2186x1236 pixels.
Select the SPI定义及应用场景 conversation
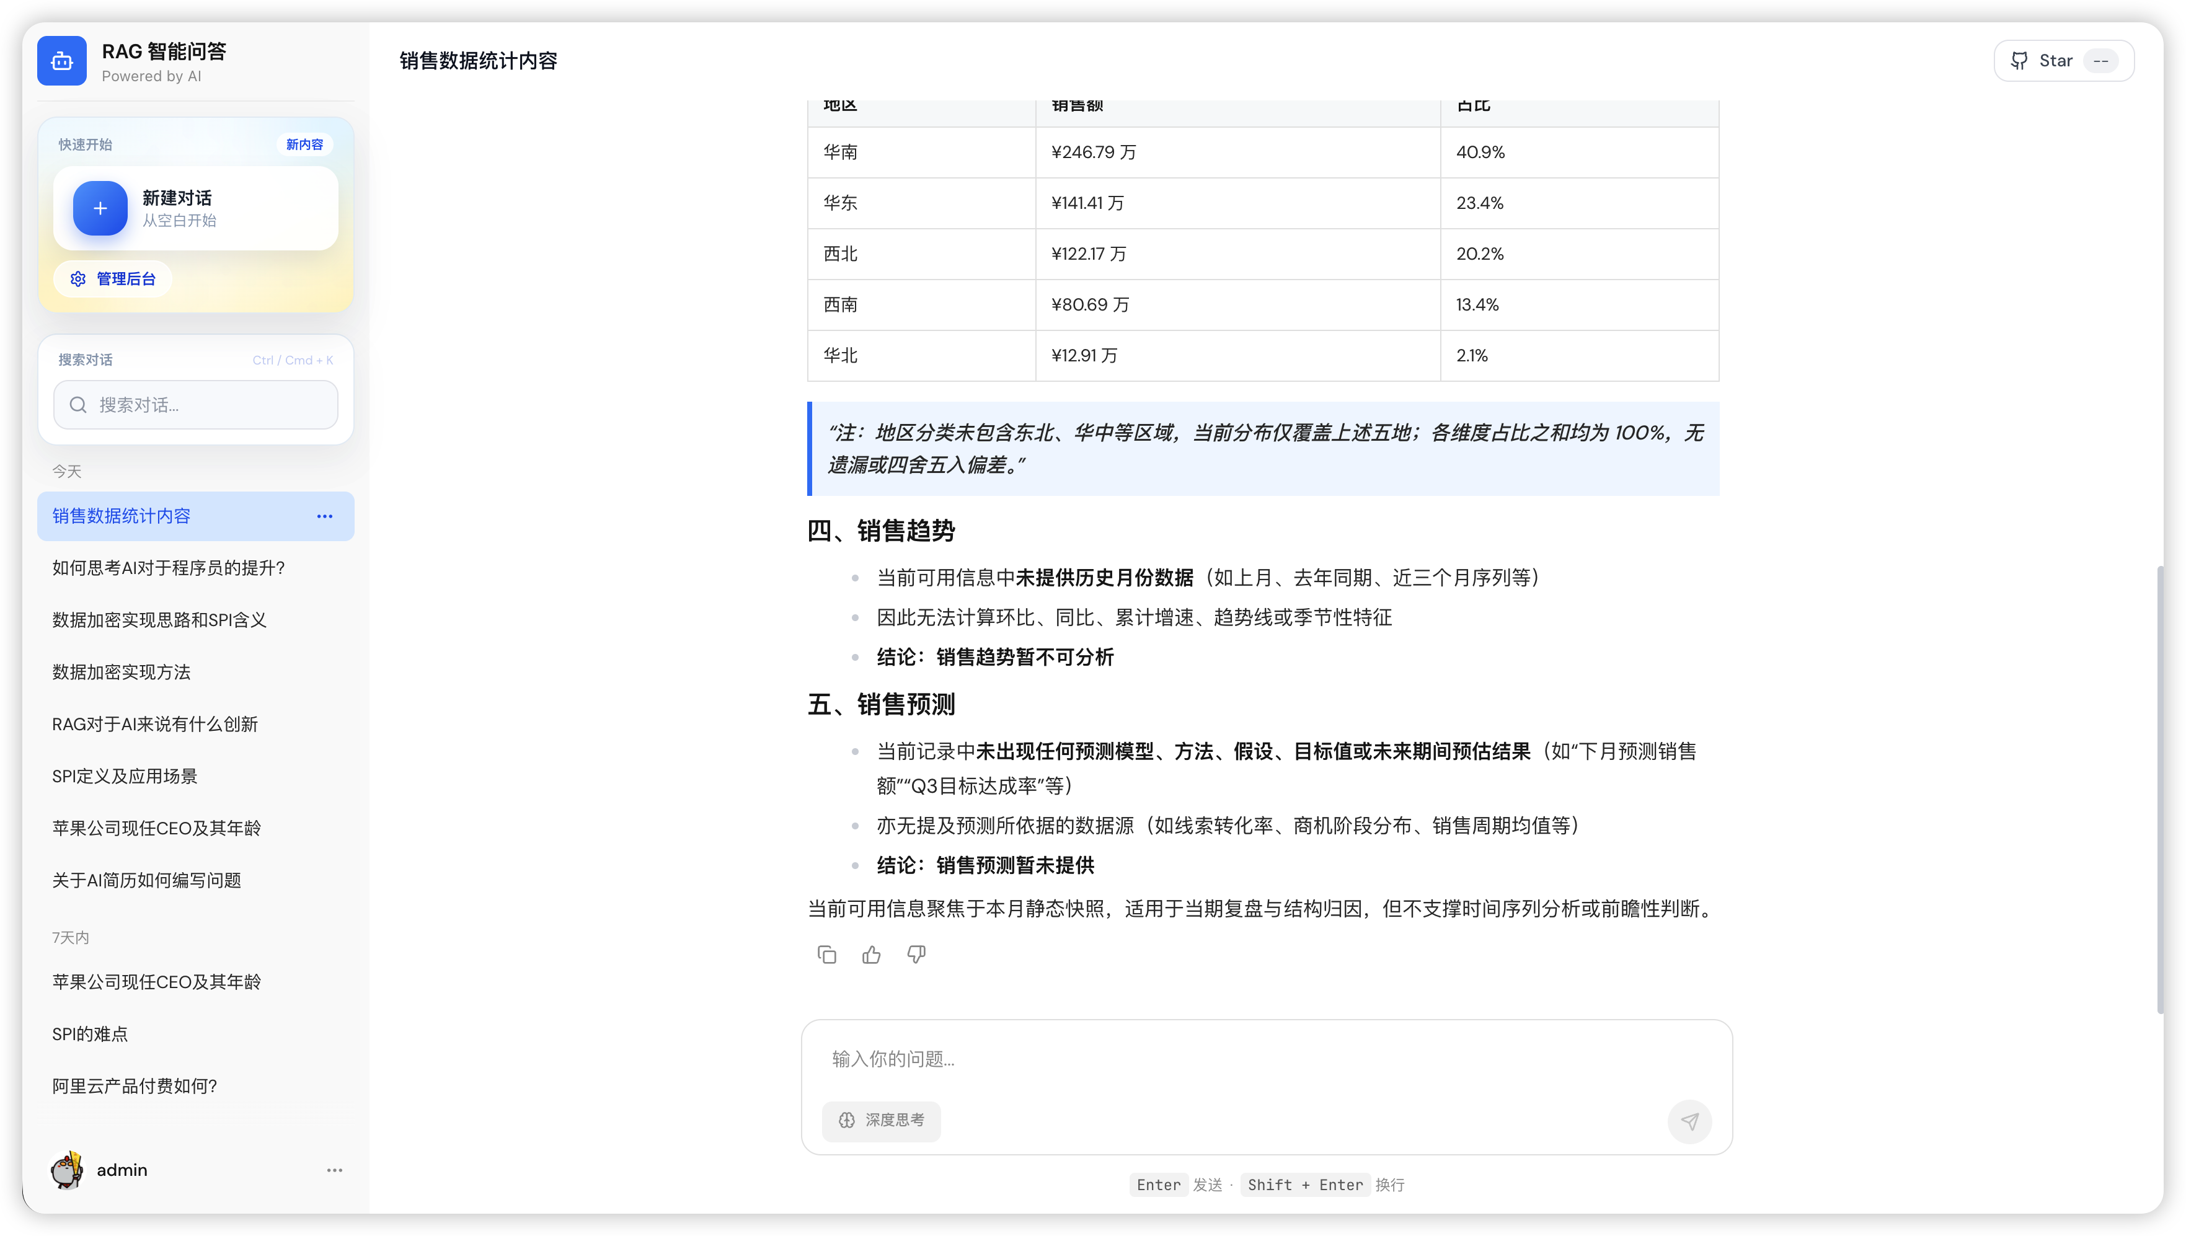[x=124, y=776]
